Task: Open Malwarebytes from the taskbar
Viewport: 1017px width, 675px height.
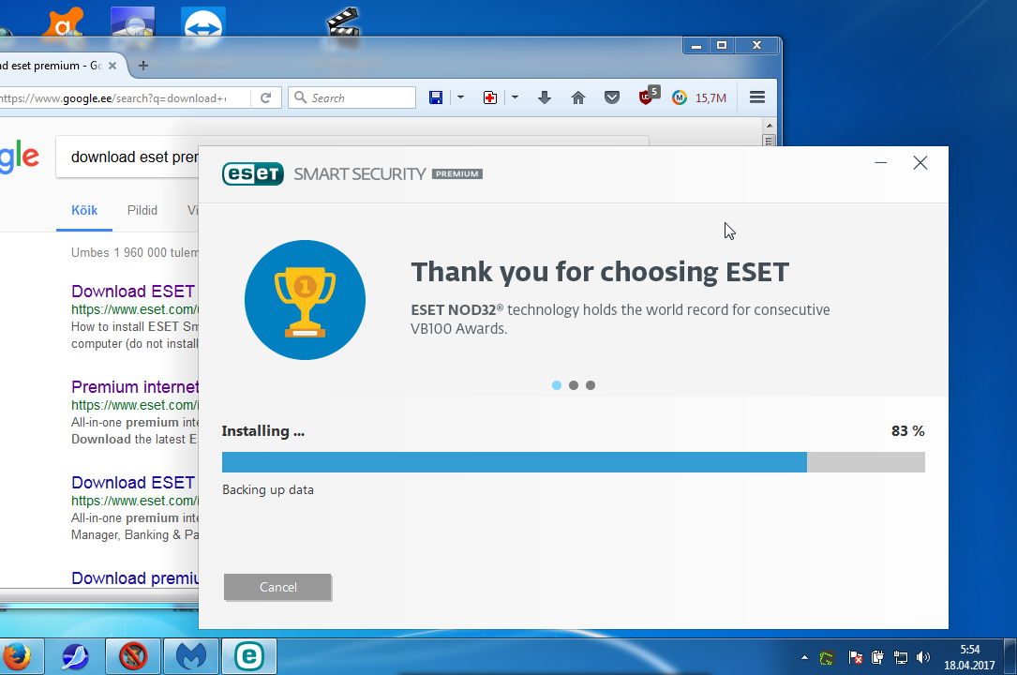Action: 190,657
